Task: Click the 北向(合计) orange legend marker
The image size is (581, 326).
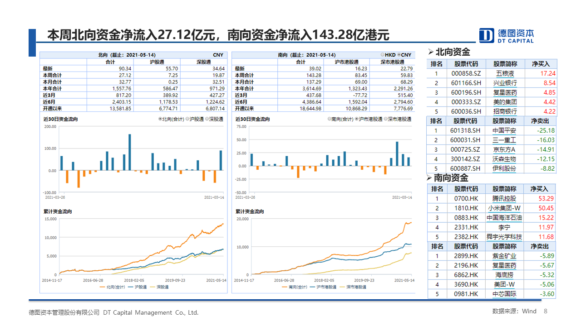Action: click(x=102, y=287)
